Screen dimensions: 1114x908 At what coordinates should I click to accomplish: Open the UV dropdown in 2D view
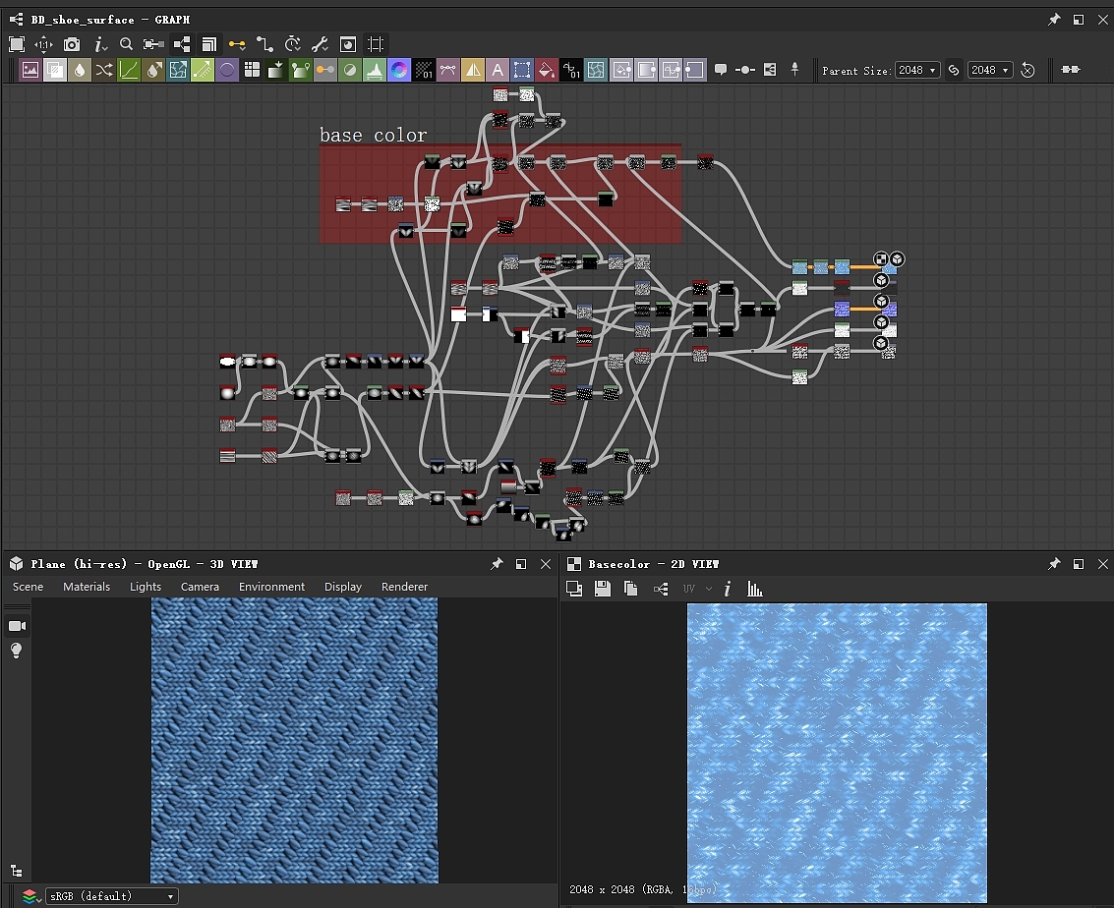coord(696,589)
